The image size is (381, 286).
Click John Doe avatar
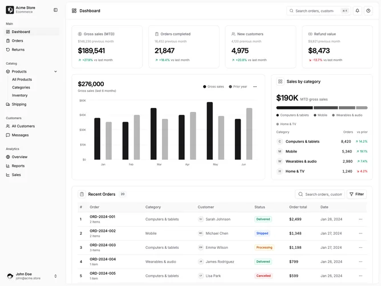[x=10, y=276]
